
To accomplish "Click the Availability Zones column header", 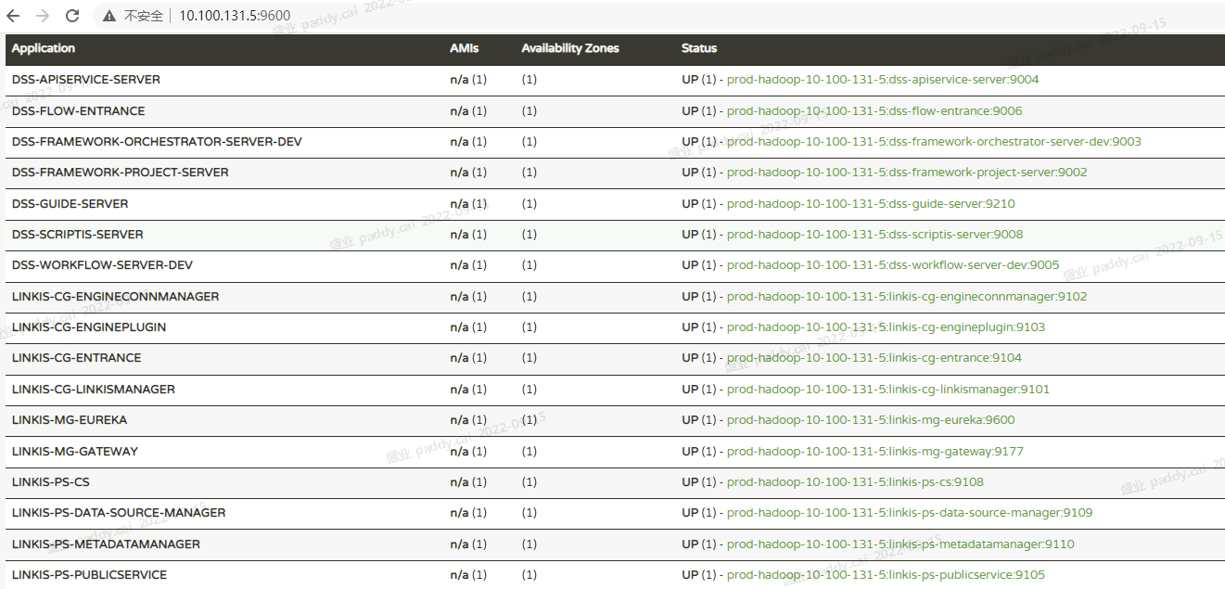I will click(x=570, y=48).
